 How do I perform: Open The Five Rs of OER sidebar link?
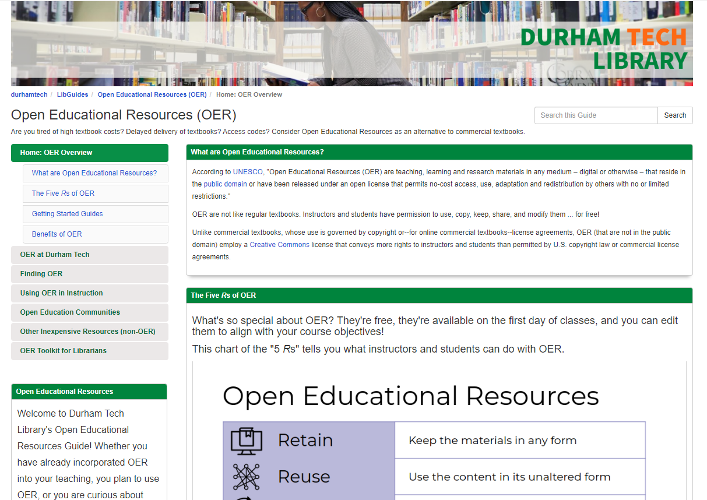coord(96,193)
